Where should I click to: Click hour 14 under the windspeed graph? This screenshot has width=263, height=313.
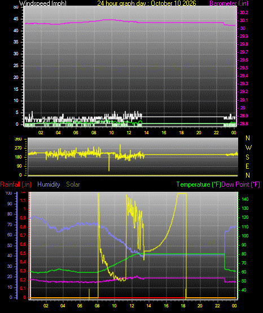coord(146,133)
